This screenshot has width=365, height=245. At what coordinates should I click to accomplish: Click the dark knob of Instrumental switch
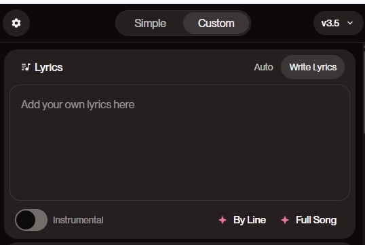[26, 220]
